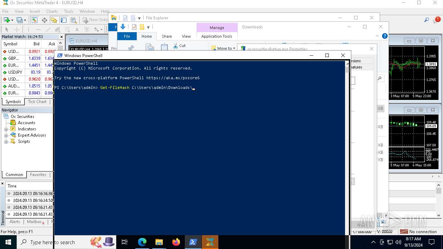
Task: Click the PowerShell window vertical scrollbar
Action: coord(347,148)
